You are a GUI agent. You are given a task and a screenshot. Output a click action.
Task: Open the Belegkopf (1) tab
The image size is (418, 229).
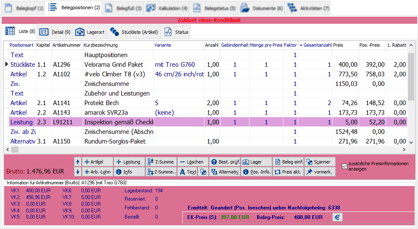coord(23,8)
